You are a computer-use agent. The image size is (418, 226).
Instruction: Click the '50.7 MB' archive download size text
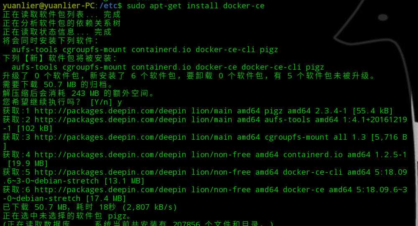[x=60, y=85]
